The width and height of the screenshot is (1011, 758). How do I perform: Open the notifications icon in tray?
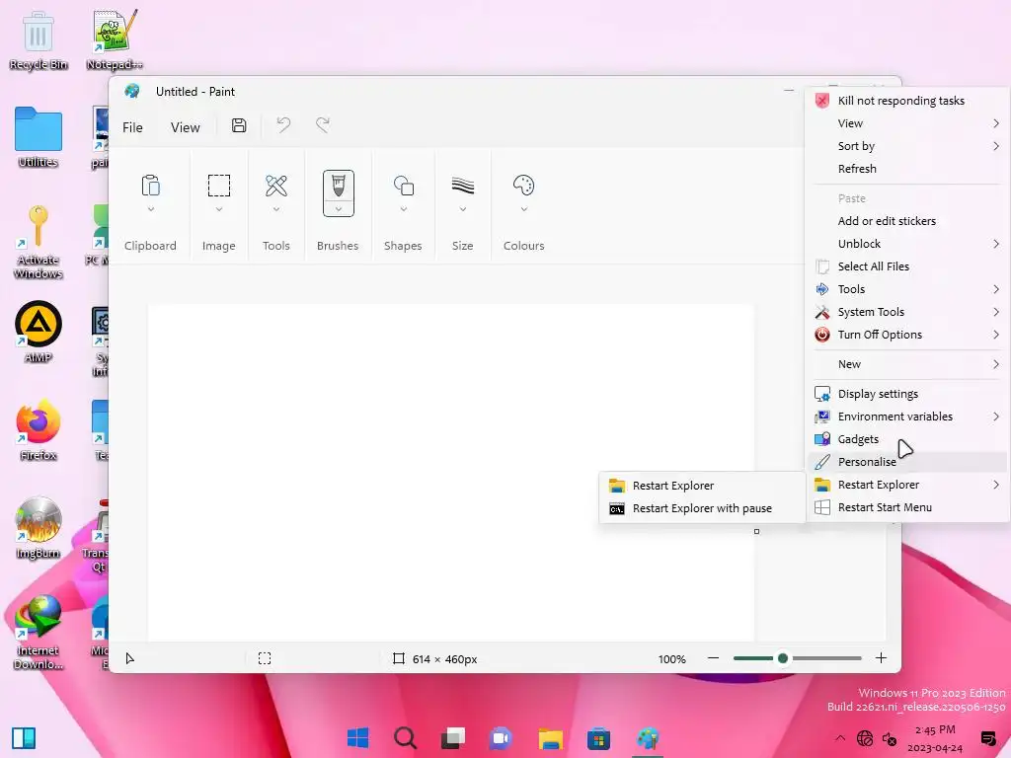(x=987, y=738)
